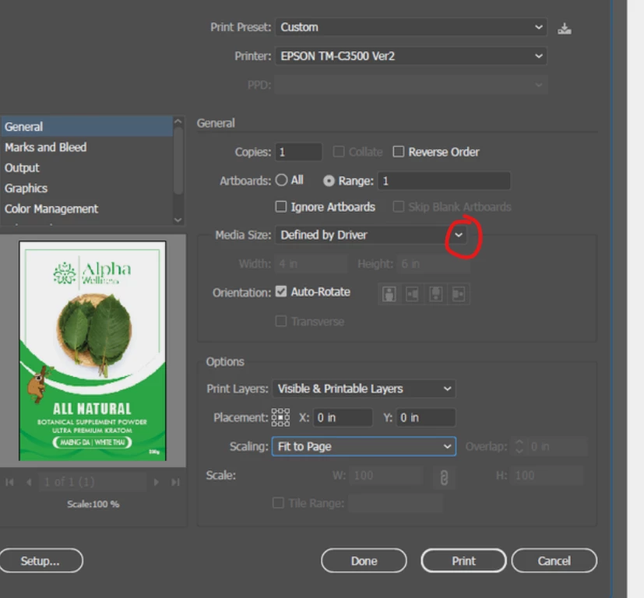
Task: Click the Copies input field
Action: [x=298, y=152]
